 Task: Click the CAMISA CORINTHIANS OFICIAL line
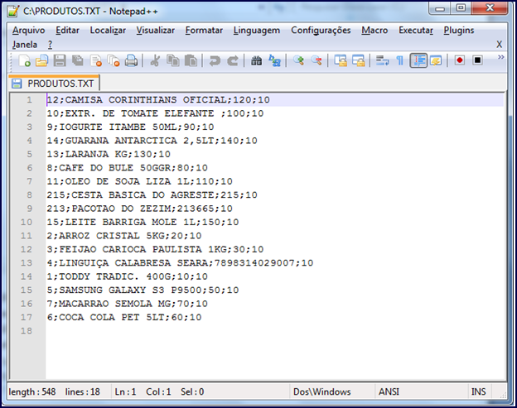(x=158, y=100)
